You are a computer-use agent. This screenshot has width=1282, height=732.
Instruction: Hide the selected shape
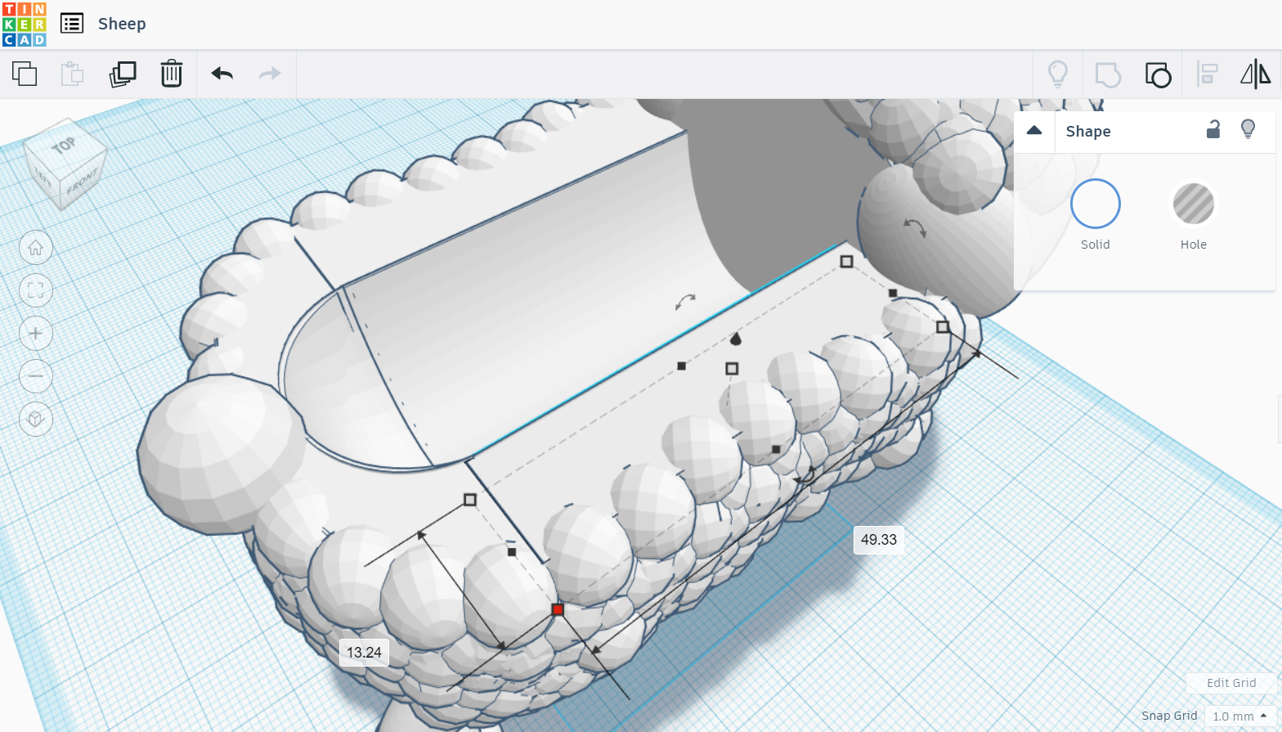pyautogui.click(x=1248, y=129)
